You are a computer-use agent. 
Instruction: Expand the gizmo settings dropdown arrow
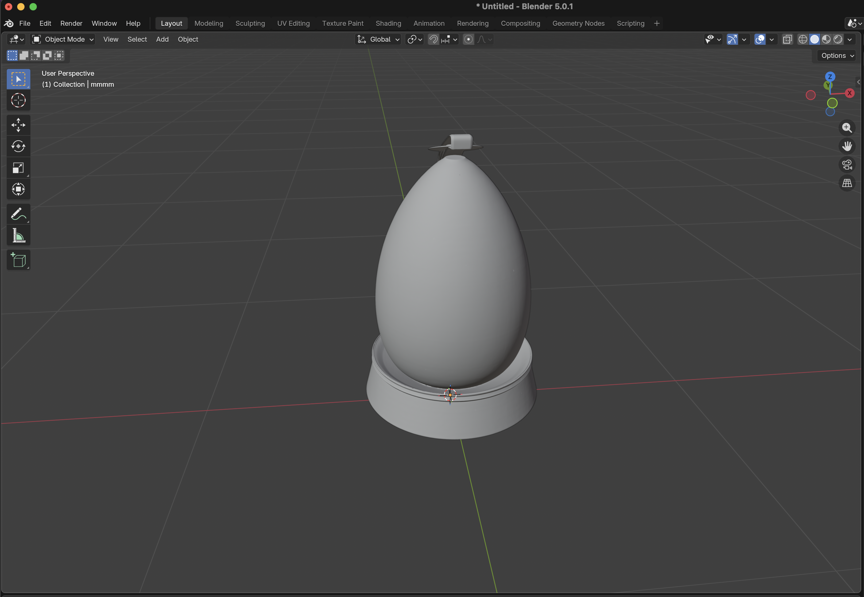744,39
